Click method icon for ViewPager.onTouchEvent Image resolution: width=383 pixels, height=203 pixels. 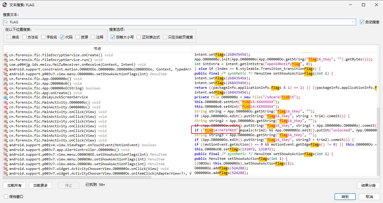click(x=6, y=145)
